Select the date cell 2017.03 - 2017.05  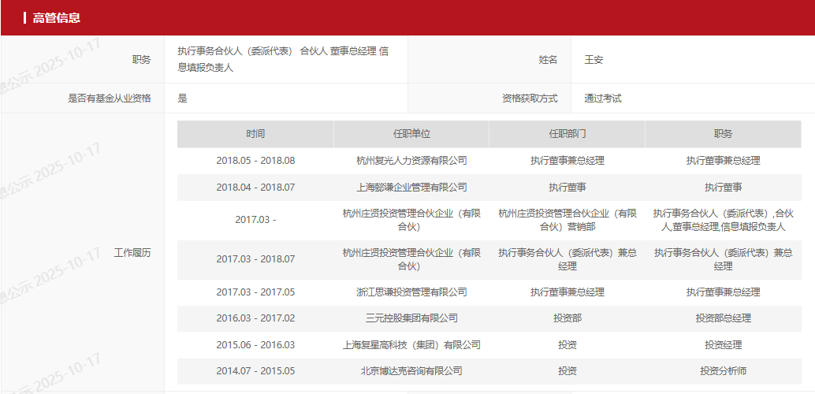(x=255, y=292)
